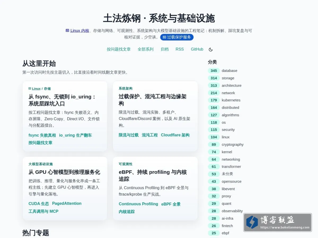
Task: Click the 系统架构 tag label on the card
Action: (x=126, y=89)
